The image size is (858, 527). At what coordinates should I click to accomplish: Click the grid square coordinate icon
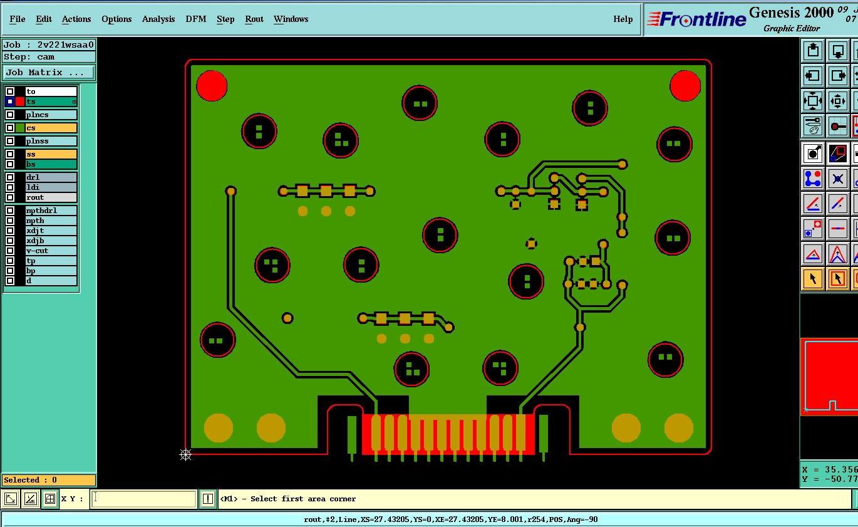click(49, 499)
